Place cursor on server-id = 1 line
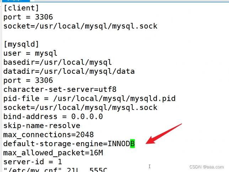Viewport: 229px width, 172px height. 32,162
